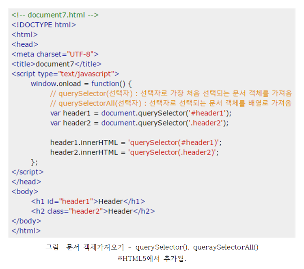Click the opening '<html>' tag line

[x=25, y=35]
